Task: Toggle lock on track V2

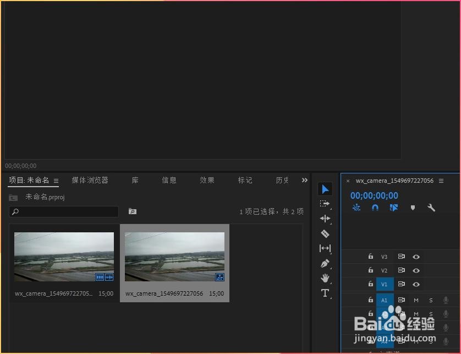Action: click(370, 270)
